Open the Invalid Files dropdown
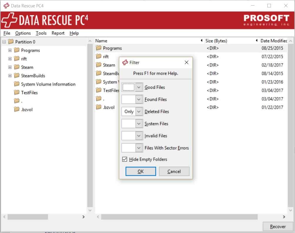Viewport: 295px width, 233px height. click(x=139, y=136)
